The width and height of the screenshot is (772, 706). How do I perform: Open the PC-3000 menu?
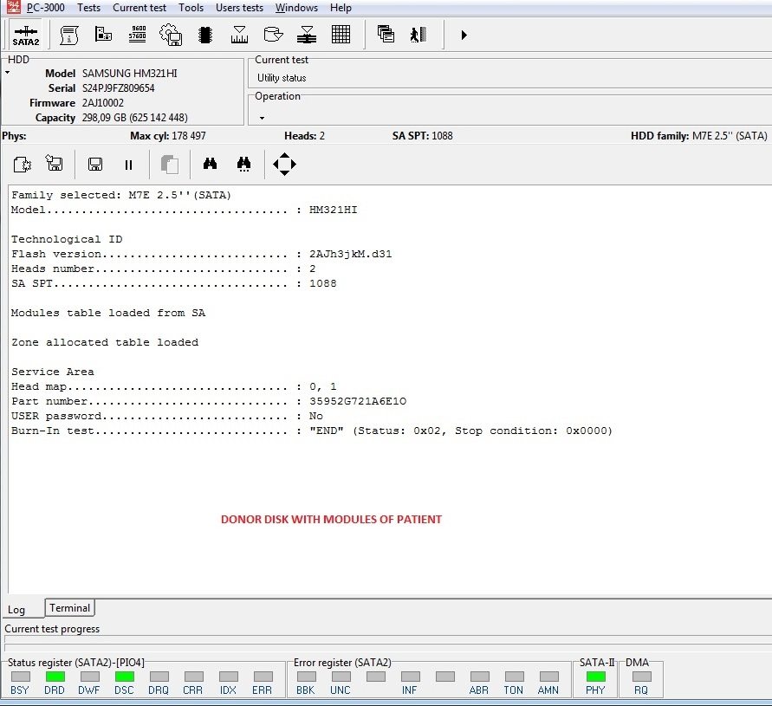click(x=45, y=8)
